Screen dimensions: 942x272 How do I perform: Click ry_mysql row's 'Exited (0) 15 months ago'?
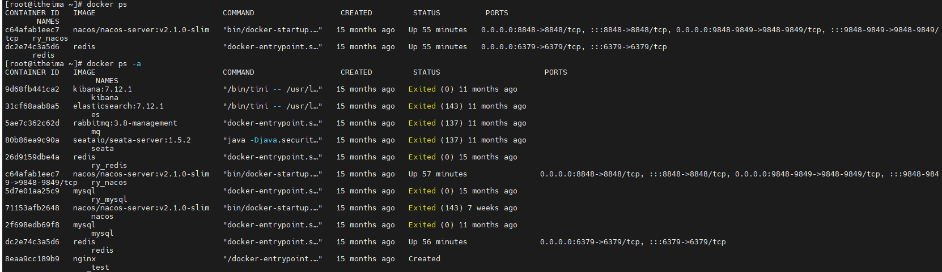tap(463, 191)
